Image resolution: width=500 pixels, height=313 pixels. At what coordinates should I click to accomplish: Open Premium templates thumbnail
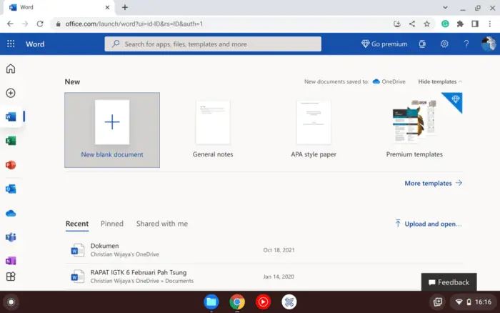(x=414, y=123)
